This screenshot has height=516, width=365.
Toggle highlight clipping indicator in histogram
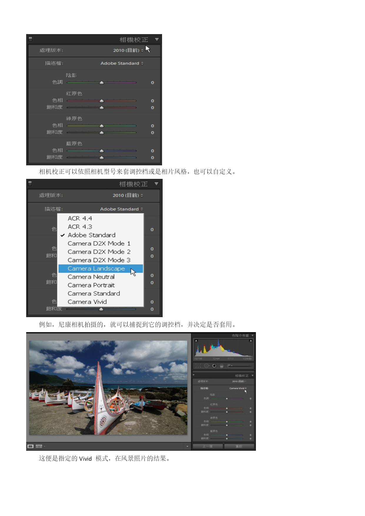click(x=251, y=341)
